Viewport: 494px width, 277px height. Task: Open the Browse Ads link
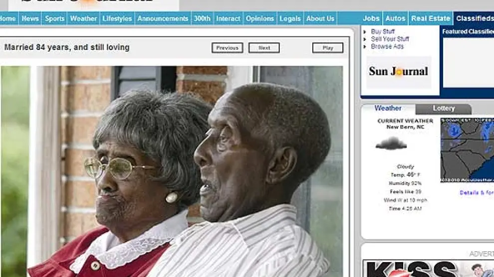pos(387,46)
